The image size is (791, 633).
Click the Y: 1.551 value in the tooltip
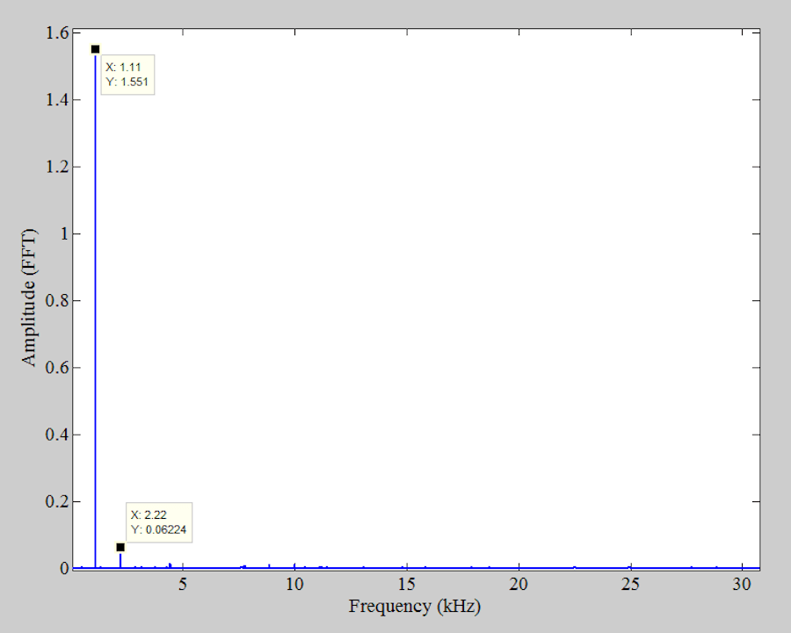pyautogui.click(x=126, y=79)
